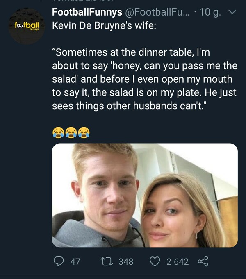Screen dimensions: 246x279
Task: Tap the share icon below the photo
Action: pyautogui.click(x=203, y=261)
